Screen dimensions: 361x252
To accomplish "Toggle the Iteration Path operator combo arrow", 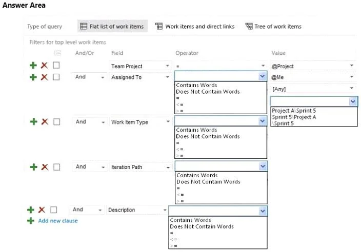I will click(263, 166).
